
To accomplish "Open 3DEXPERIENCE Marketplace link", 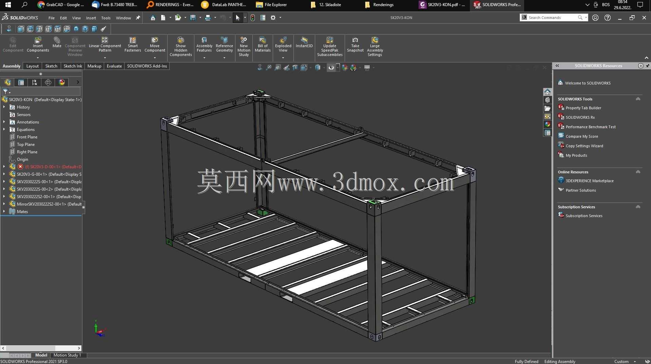I will click(590, 181).
